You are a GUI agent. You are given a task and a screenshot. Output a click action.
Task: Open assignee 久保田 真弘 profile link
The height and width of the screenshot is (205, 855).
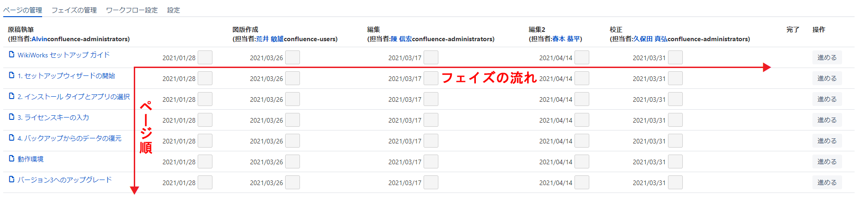[650, 39]
